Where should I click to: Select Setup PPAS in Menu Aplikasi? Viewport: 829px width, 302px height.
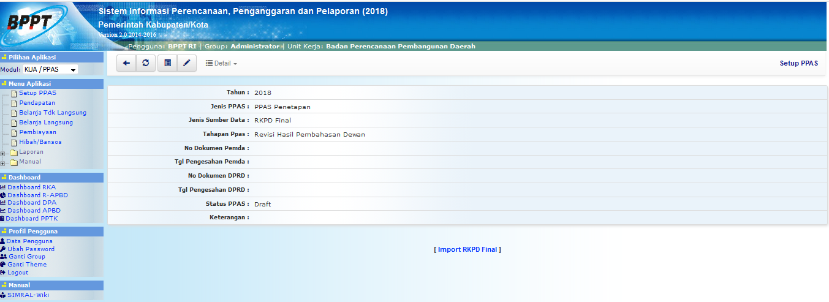(37, 93)
